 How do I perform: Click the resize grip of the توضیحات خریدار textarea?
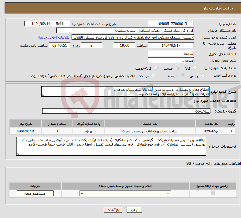click(18, 154)
